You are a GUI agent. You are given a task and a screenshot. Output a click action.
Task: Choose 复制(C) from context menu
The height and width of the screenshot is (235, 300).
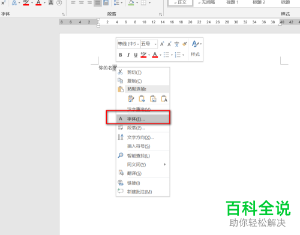point(143,81)
